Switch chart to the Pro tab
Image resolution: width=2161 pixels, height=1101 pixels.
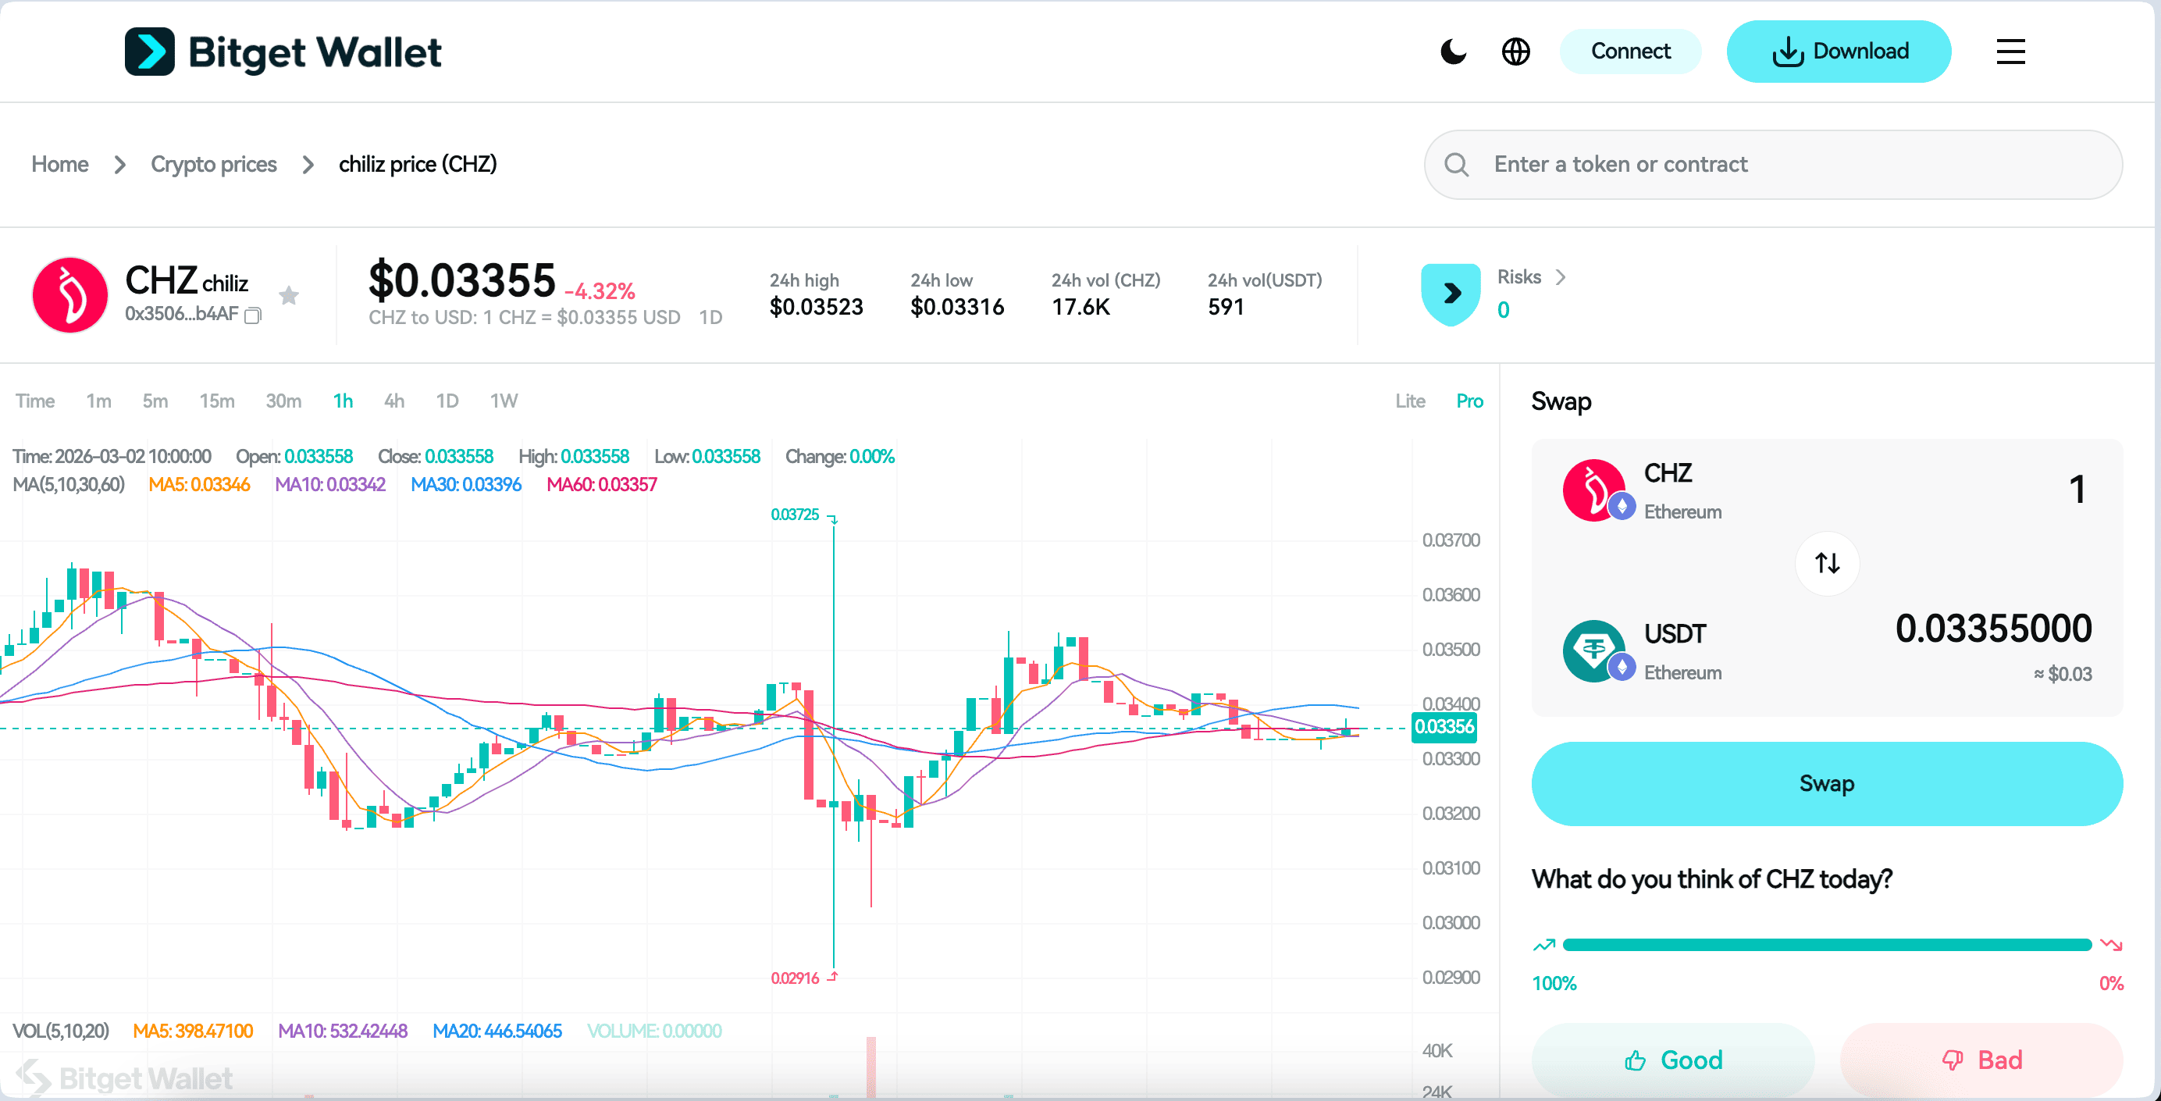[1469, 401]
